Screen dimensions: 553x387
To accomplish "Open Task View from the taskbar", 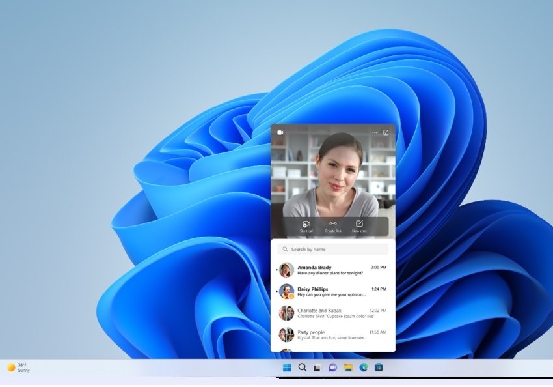I will tap(317, 367).
